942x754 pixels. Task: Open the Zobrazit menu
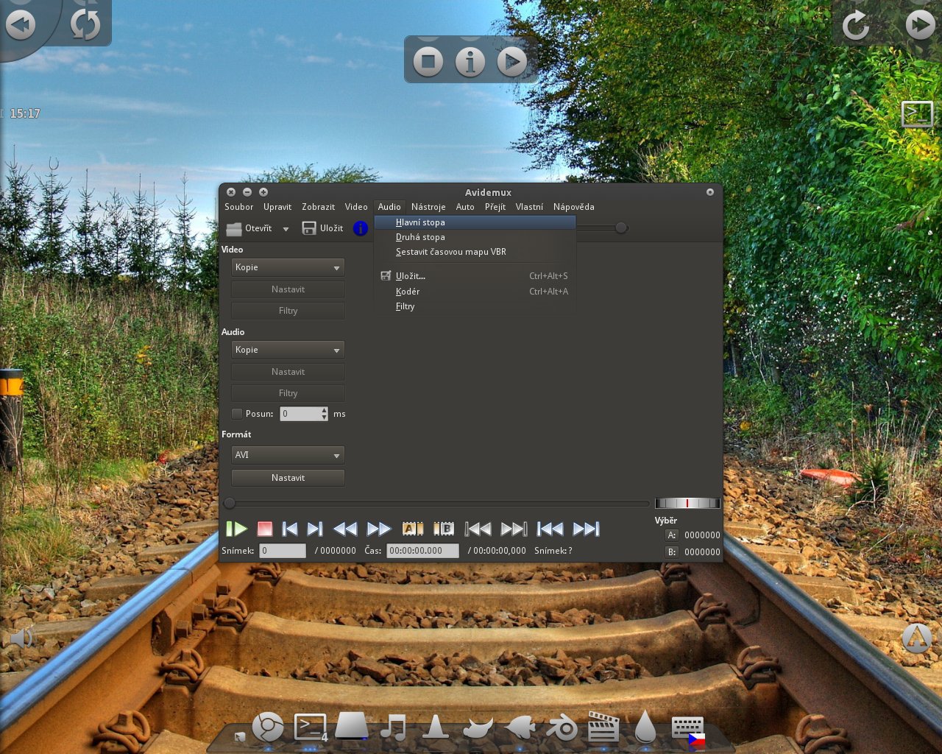(x=318, y=207)
